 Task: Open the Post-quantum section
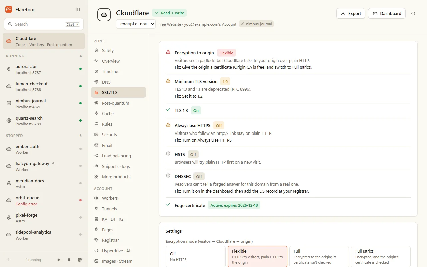pos(118,103)
